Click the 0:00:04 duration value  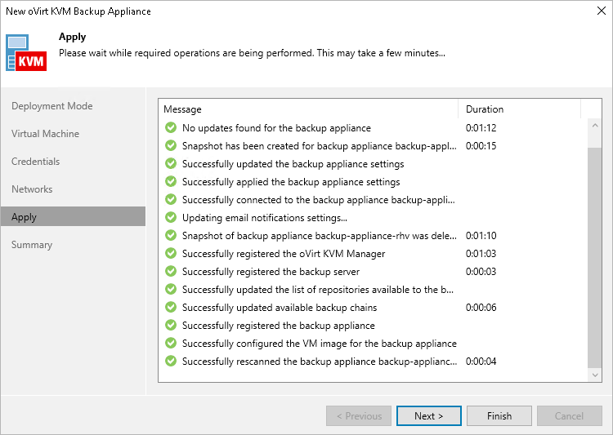coord(481,362)
